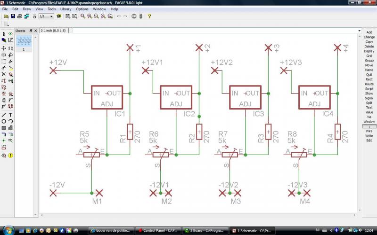Open the Tools menu
This screenshot has height=235, width=377.
[x=51, y=9]
